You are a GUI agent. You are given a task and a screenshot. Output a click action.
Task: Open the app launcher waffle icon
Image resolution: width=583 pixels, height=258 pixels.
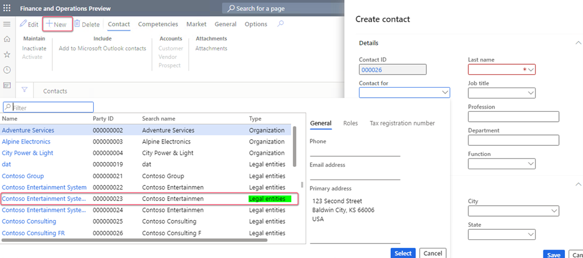point(7,8)
